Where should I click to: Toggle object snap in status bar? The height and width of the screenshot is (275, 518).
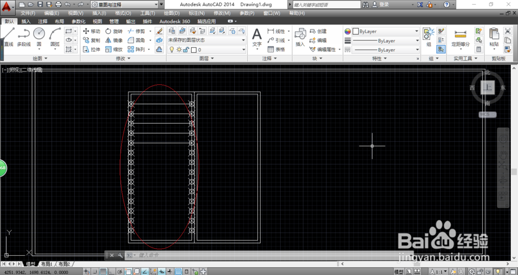(x=128, y=272)
